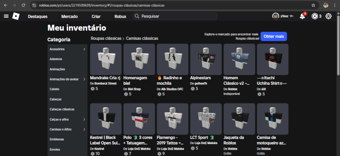The width and height of the screenshot is (340, 156).
Task: Click the Alpinestars item title
Action: coord(200,78)
